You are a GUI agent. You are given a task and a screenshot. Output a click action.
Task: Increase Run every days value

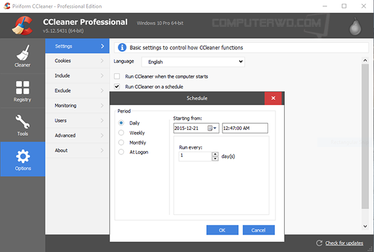[215, 154]
